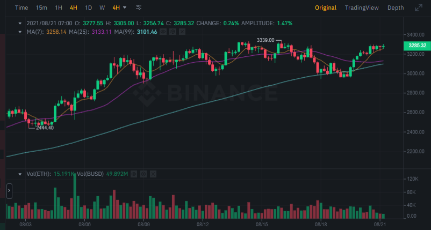Enter fullscreen chart mode

click(419, 8)
